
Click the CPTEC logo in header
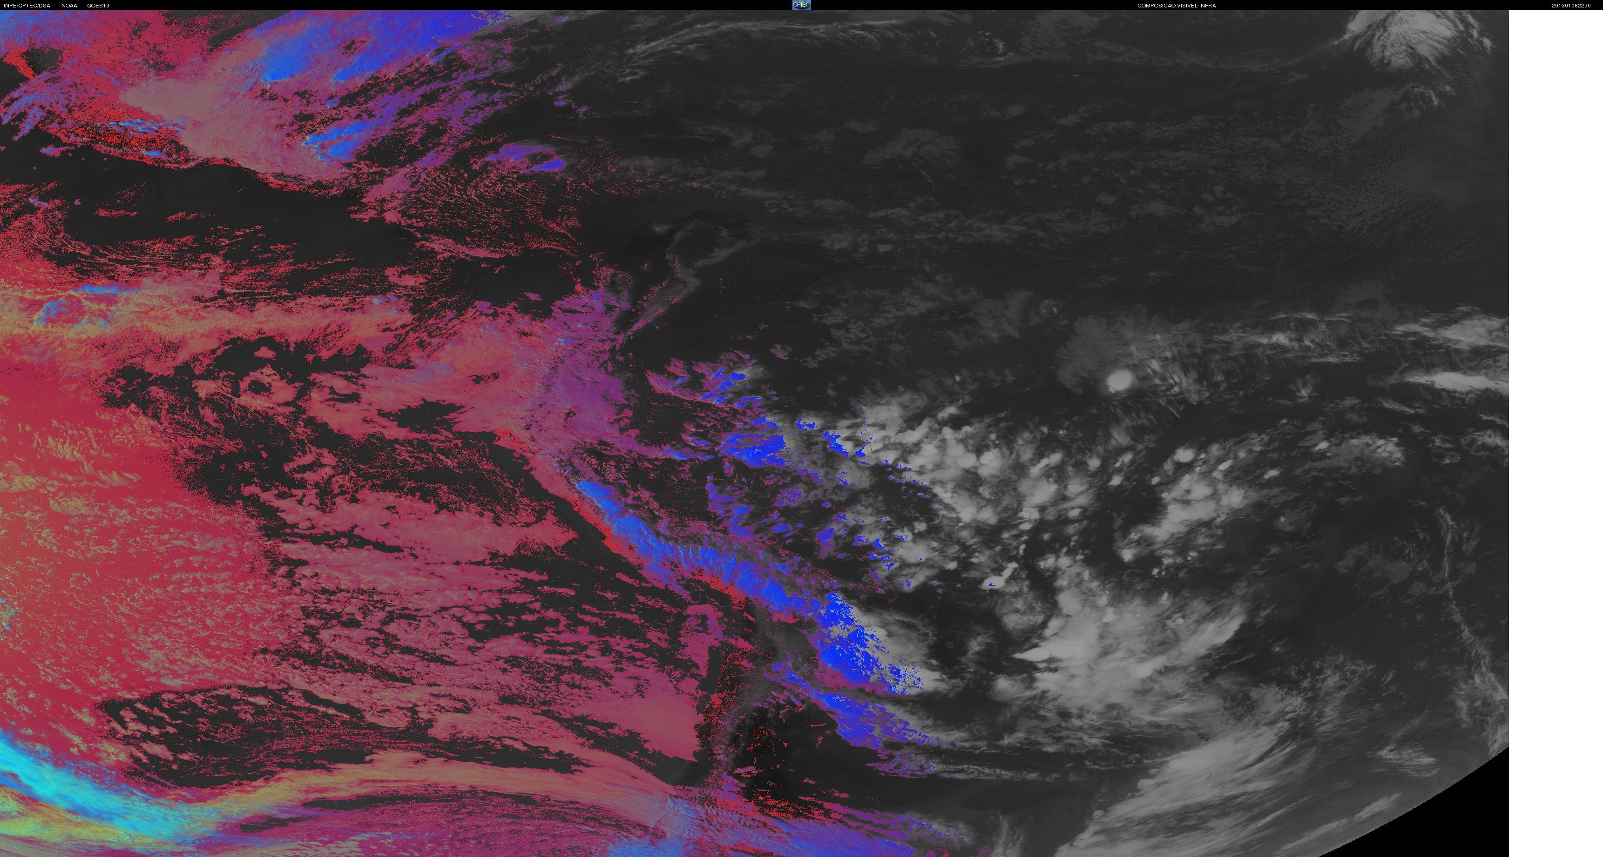[802, 5]
